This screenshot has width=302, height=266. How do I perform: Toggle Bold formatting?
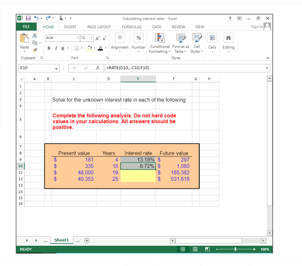pos(49,48)
